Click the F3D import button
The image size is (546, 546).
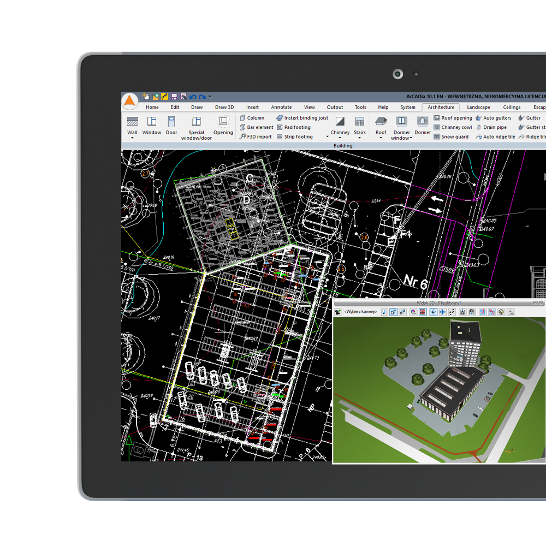pyautogui.click(x=256, y=137)
